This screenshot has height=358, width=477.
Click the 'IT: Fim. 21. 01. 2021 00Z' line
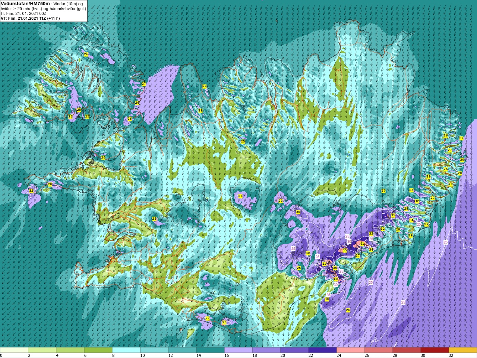(x=23, y=13)
